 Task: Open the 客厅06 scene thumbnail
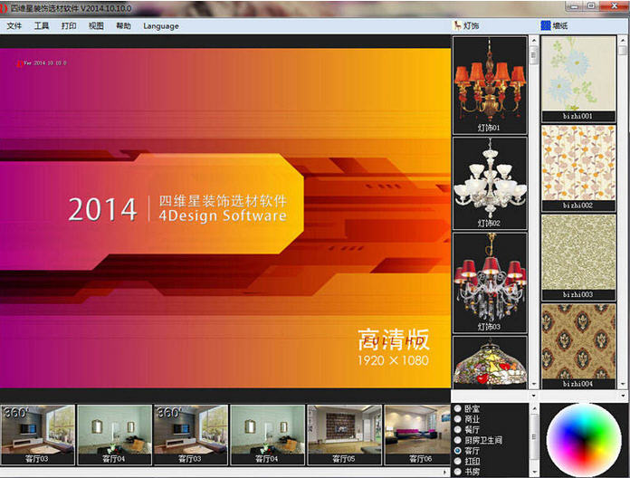(417, 435)
